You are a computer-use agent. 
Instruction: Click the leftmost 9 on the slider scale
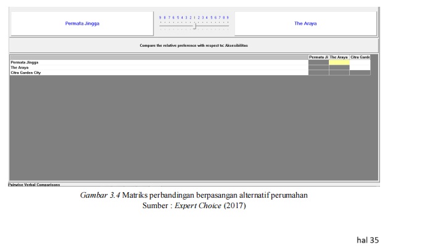pyautogui.click(x=160, y=17)
